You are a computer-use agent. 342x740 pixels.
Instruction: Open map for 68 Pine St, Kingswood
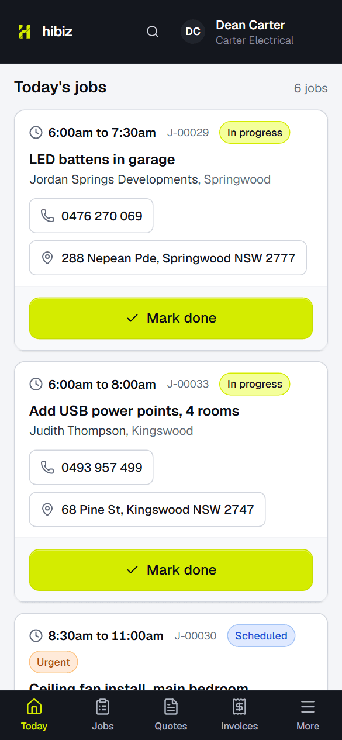[147, 509]
